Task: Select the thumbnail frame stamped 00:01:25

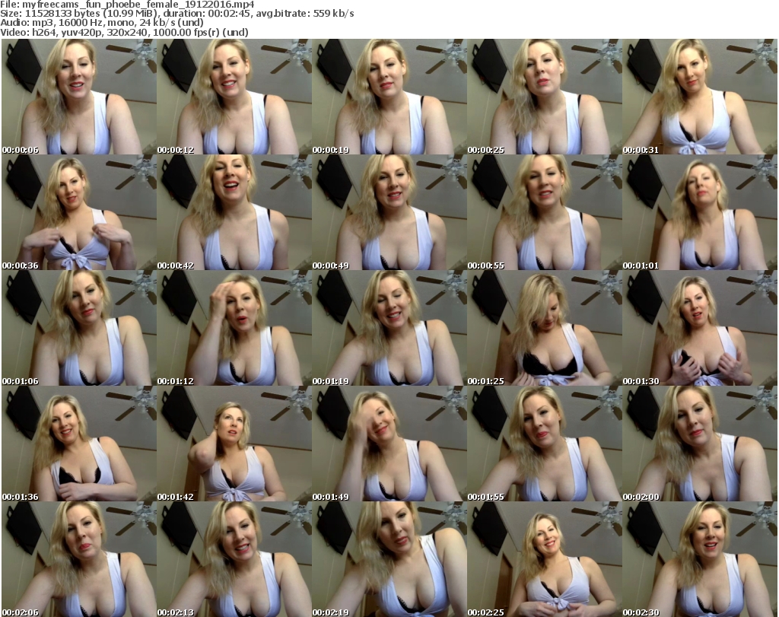Action: pos(545,329)
